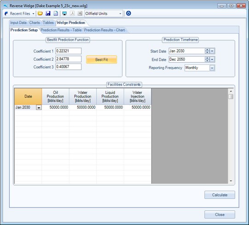This screenshot has width=249, height=225.
Task: Export to PDF using Acrobat icon
Action: (x=72, y=13)
